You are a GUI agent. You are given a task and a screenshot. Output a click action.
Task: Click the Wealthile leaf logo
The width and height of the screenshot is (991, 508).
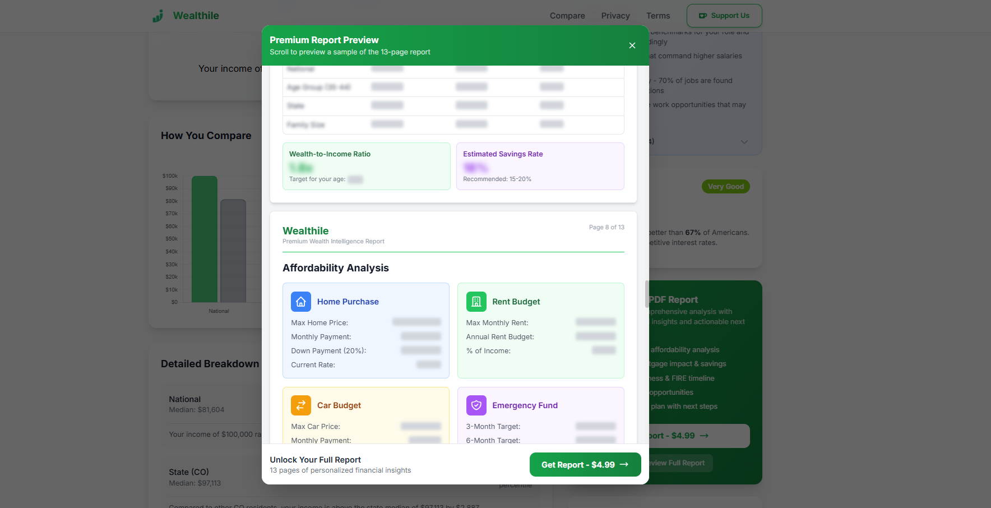click(x=159, y=15)
